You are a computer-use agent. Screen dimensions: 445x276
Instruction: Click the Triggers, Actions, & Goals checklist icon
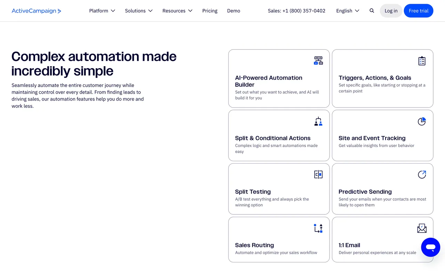pyautogui.click(x=422, y=61)
